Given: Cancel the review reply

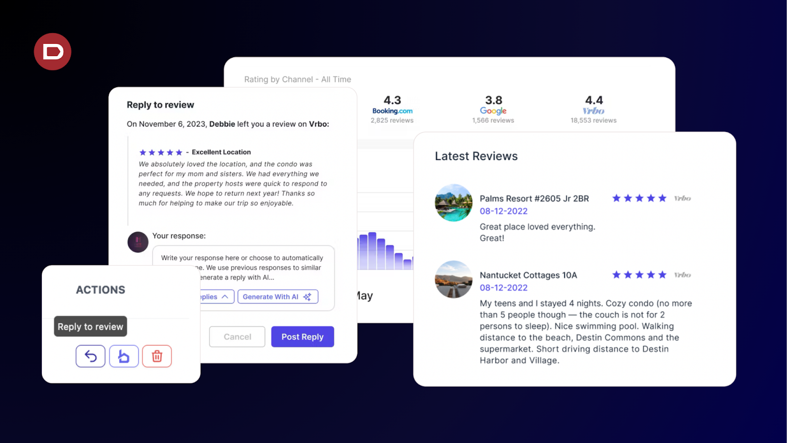Looking at the screenshot, I should pyautogui.click(x=237, y=337).
